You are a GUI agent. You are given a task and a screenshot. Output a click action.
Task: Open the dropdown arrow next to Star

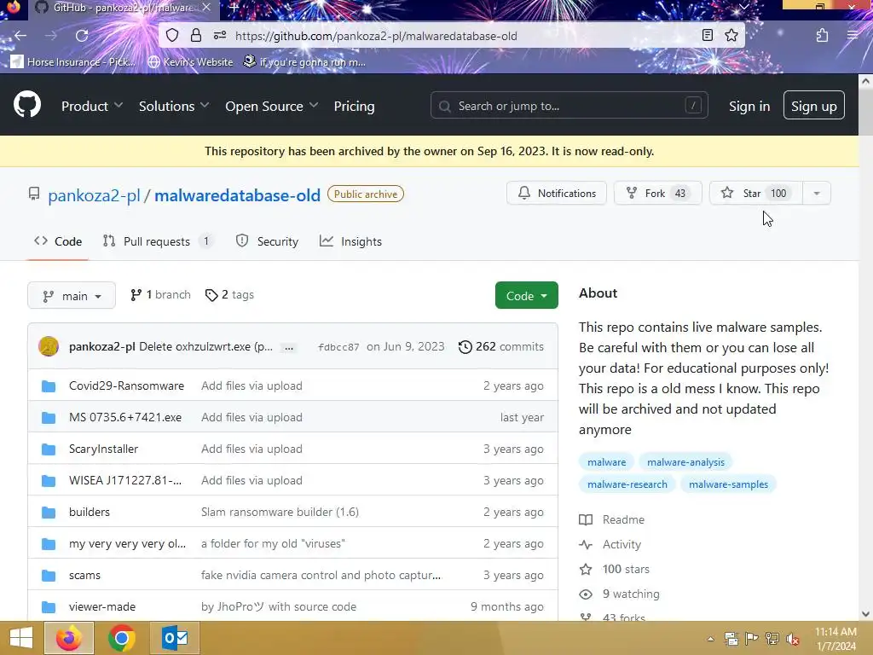pos(817,194)
